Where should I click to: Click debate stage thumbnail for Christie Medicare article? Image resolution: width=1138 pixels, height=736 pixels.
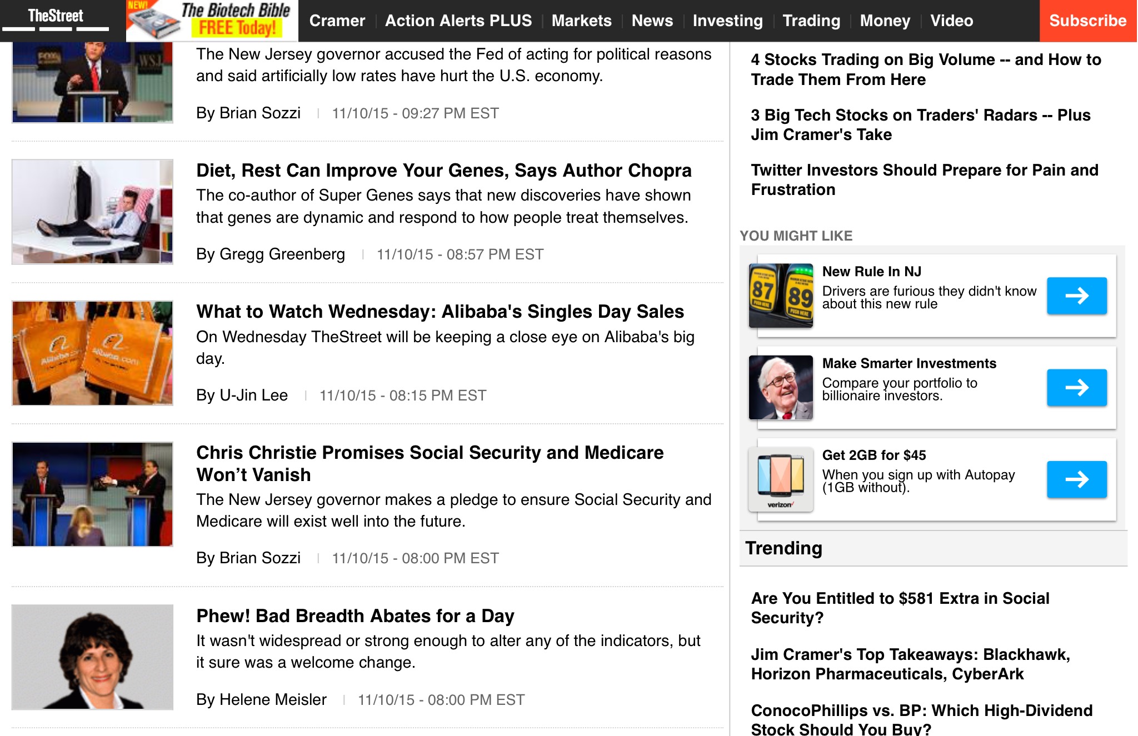[92, 494]
